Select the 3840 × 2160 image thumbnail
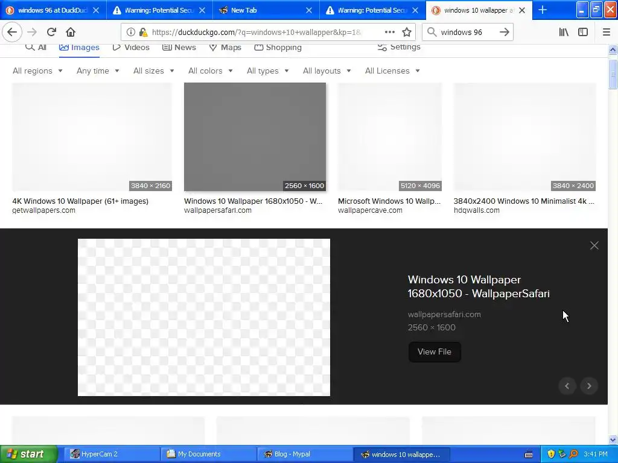Viewport: 618px width, 463px height. (x=92, y=137)
